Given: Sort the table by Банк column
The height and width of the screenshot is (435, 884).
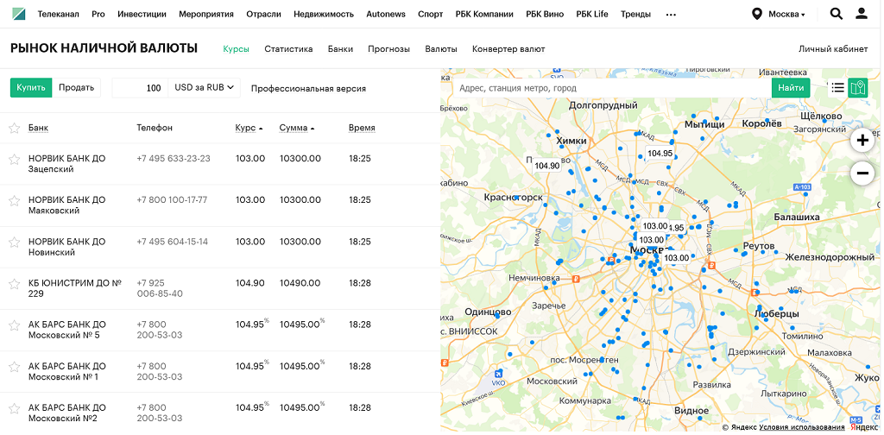Looking at the screenshot, I should [38, 128].
